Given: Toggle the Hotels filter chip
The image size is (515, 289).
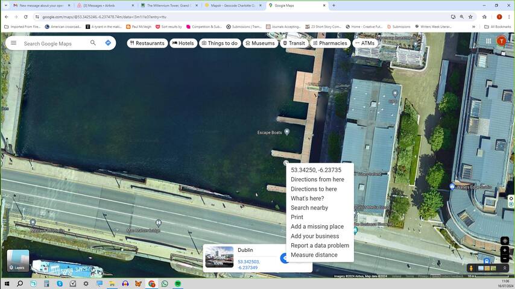Looking at the screenshot, I should coord(183,43).
